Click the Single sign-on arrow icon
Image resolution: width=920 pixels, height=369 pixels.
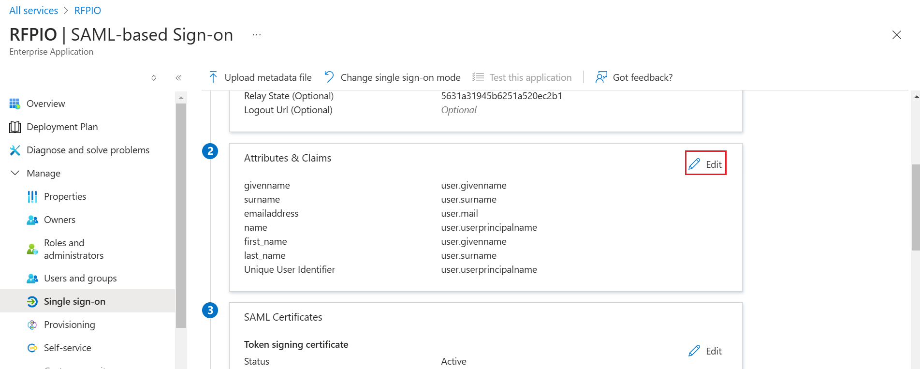tap(32, 301)
